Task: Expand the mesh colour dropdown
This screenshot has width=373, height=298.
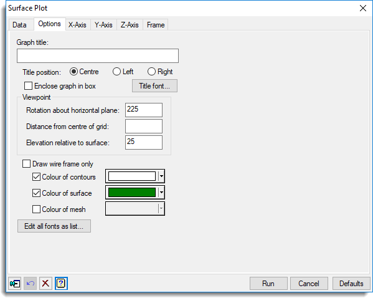Action: click(x=161, y=208)
